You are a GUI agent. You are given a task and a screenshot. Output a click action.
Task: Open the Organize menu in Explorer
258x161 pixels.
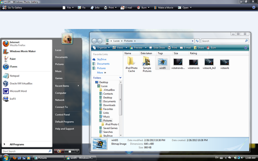(x=101, y=48)
